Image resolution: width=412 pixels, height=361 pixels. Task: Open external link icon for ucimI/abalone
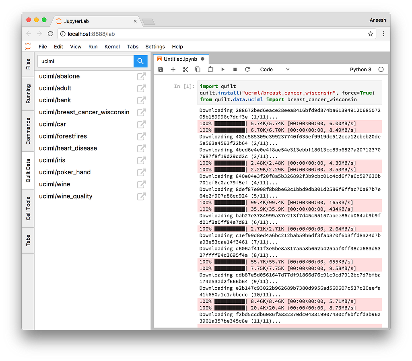pyautogui.click(x=141, y=76)
